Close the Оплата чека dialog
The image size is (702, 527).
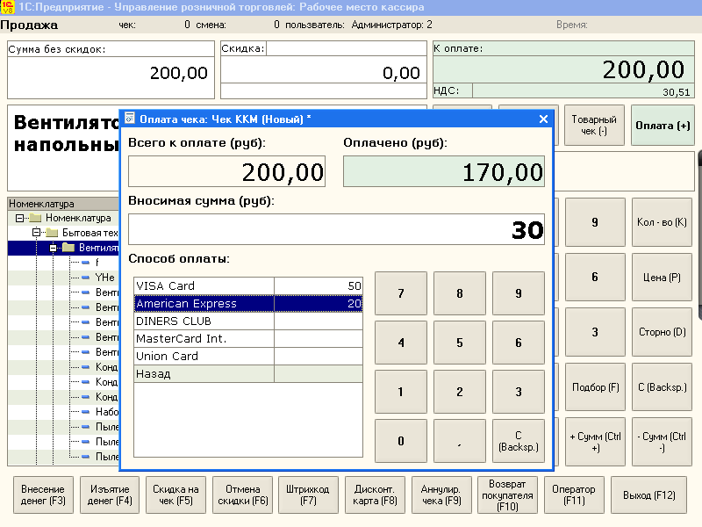(x=543, y=119)
